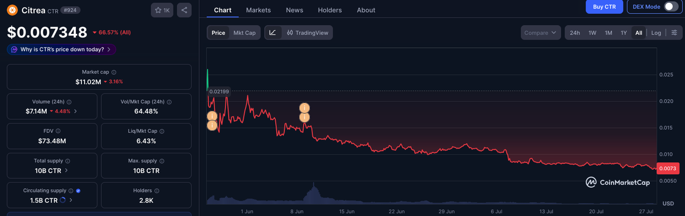Click the Holders info icon
Screen dimensions: 685x216
point(158,190)
